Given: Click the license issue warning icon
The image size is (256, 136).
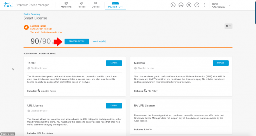Looking at the screenshot, I should [x=26, y=27].
